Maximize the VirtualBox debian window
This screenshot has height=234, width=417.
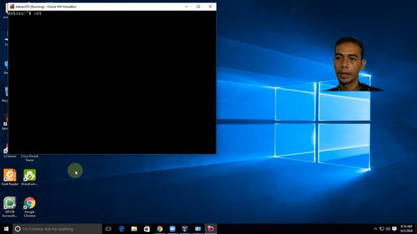point(198,6)
